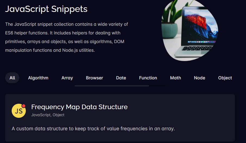Select the All filter tab

click(x=12, y=78)
